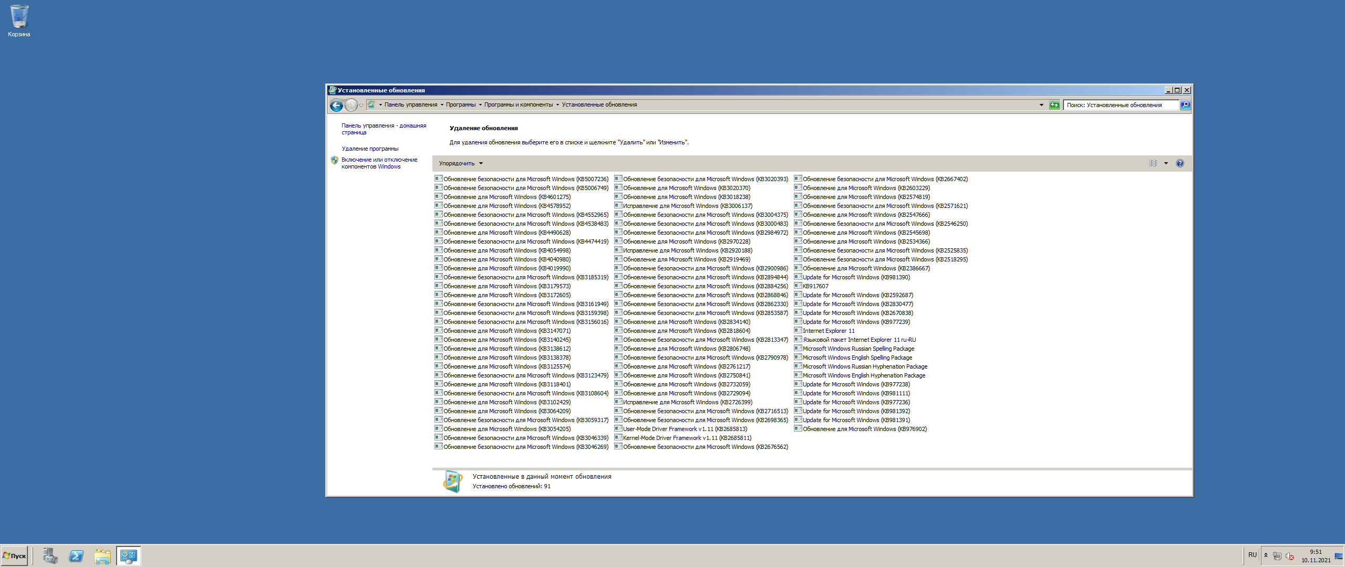Open the Упорядочить menu
The image size is (1345, 567).
click(461, 164)
